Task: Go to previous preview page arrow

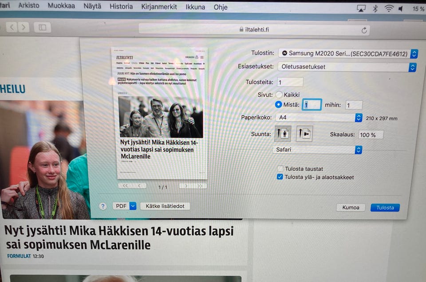Action: pos(139,186)
